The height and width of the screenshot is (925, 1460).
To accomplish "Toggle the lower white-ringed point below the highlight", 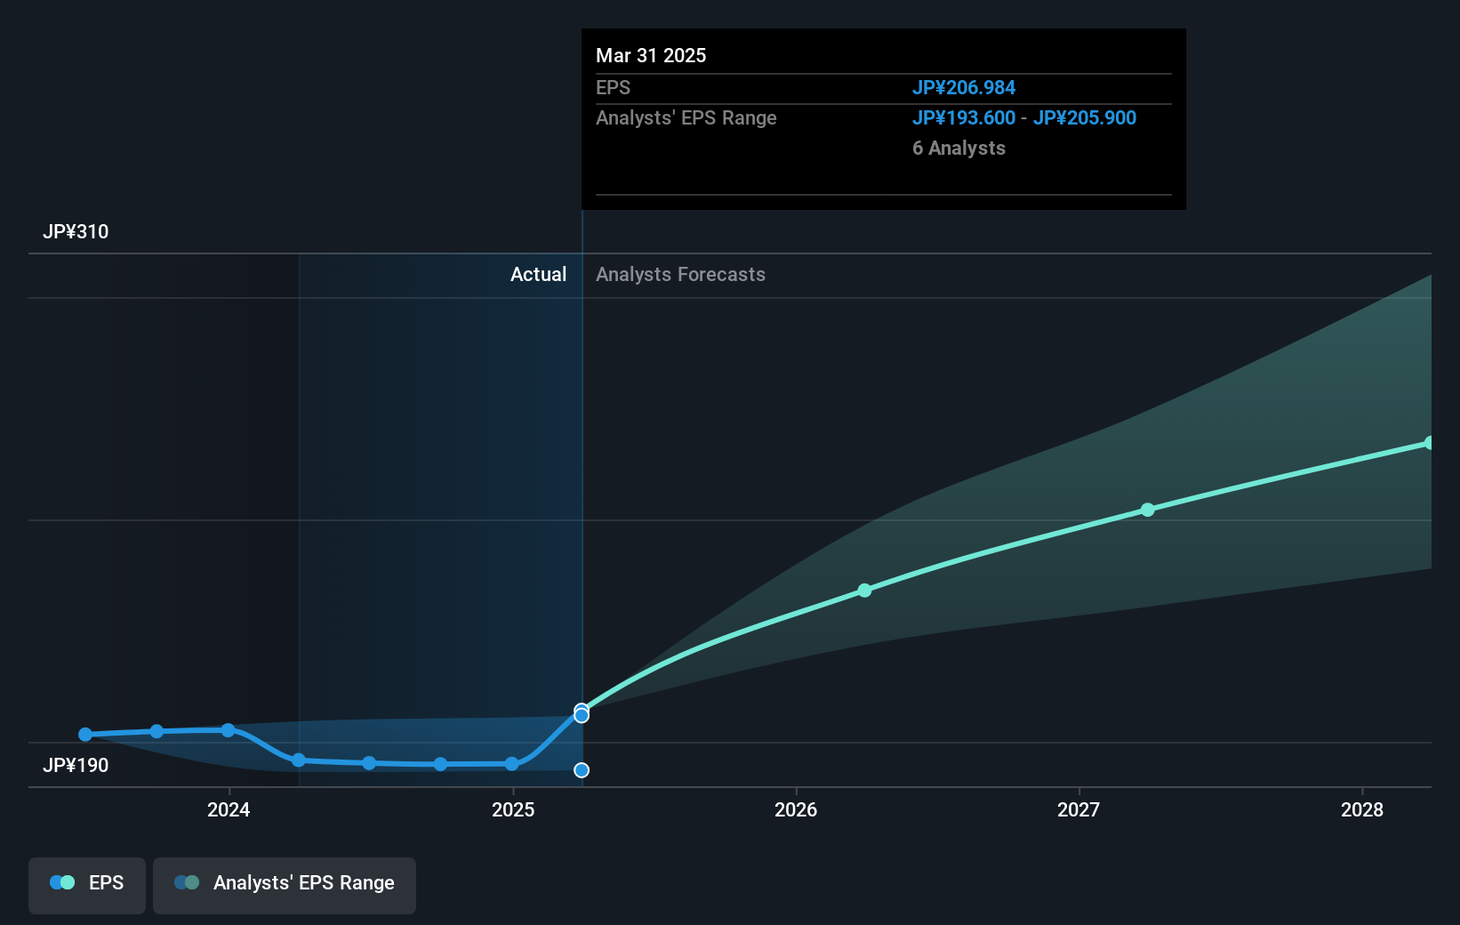I will click(x=582, y=770).
